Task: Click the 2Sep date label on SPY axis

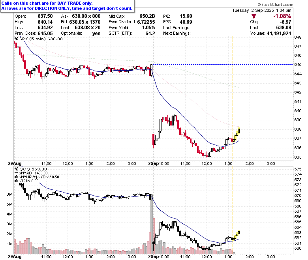Action: pyautogui.click(x=153, y=164)
